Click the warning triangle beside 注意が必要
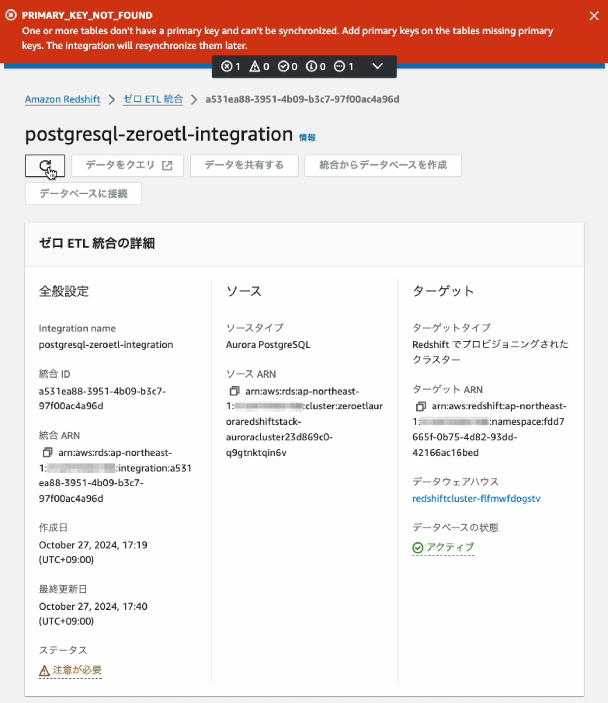Image resolution: width=608 pixels, height=703 pixels. (x=44, y=671)
